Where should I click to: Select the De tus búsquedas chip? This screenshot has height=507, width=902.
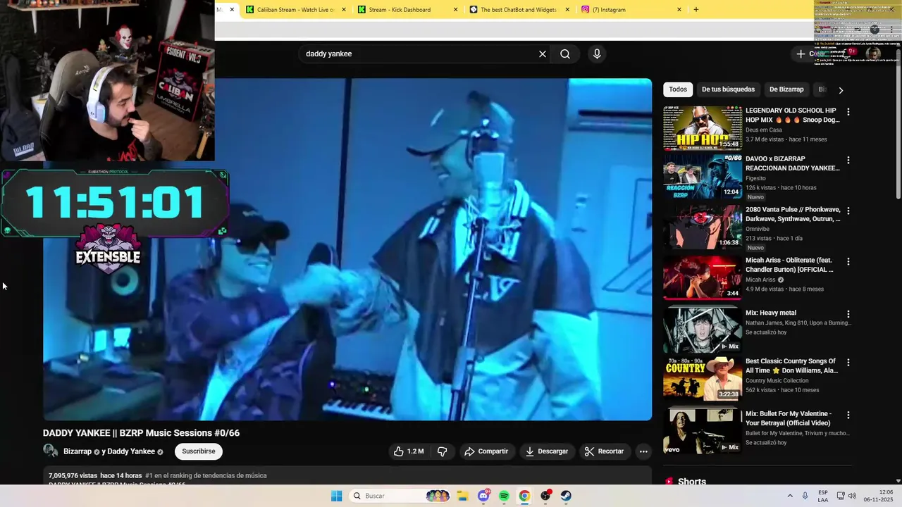[728, 89]
